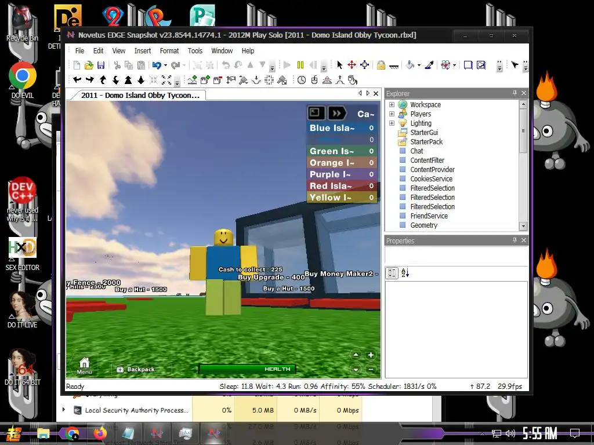
Task: Click the Open folder toolbar icon
Action: click(x=89, y=65)
